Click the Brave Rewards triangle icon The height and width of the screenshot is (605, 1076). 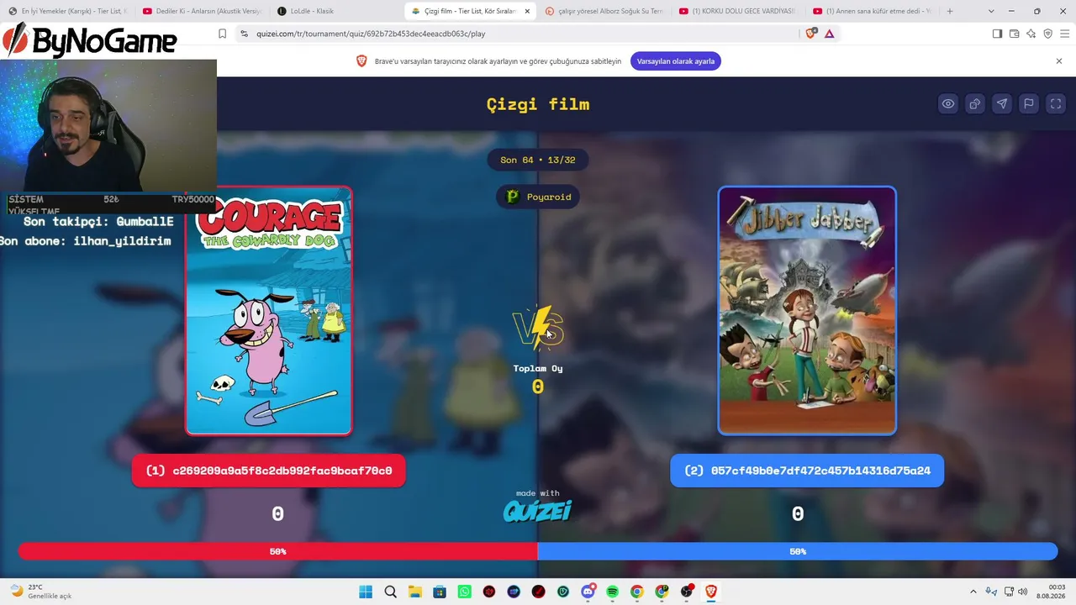830,34
